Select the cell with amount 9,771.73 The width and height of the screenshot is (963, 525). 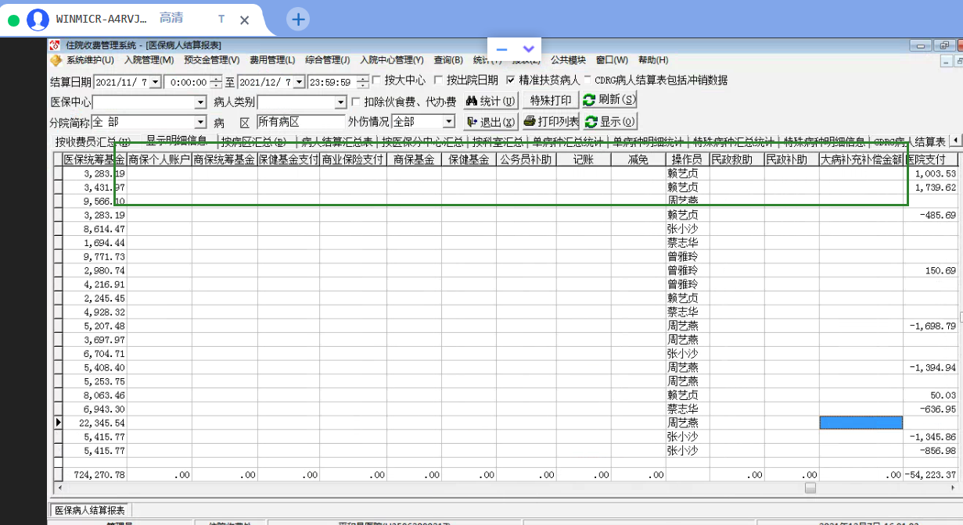[x=95, y=257]
